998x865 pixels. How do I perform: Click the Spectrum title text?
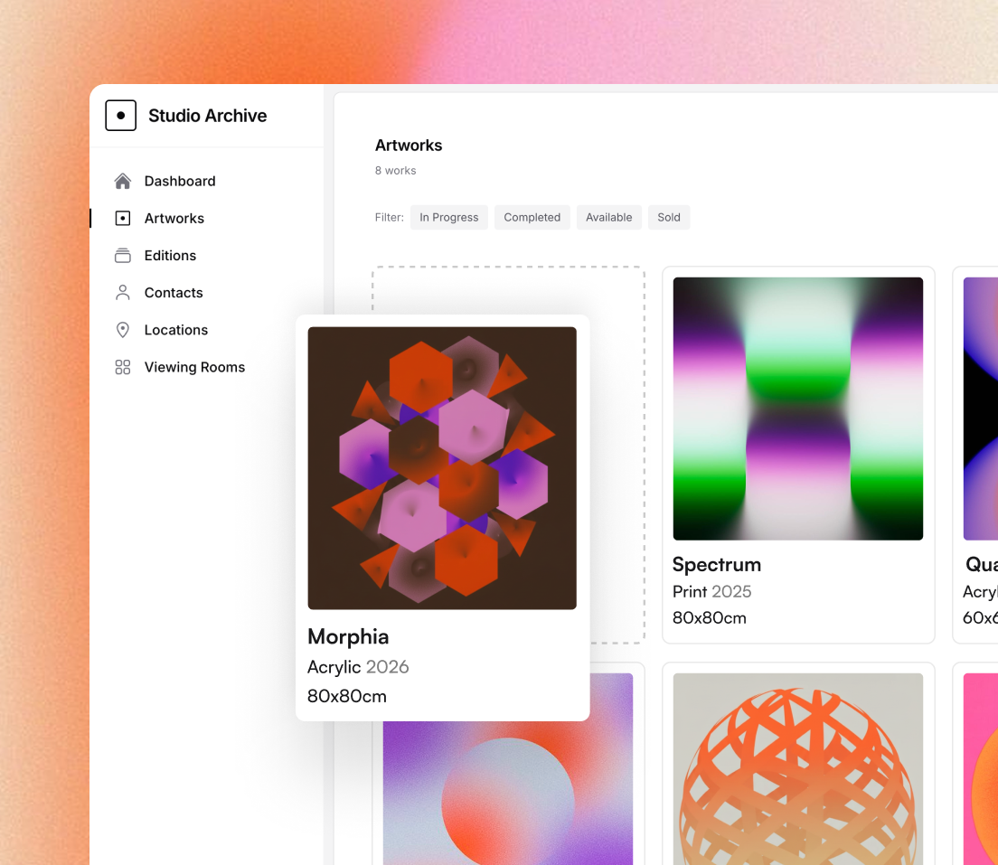717,565
